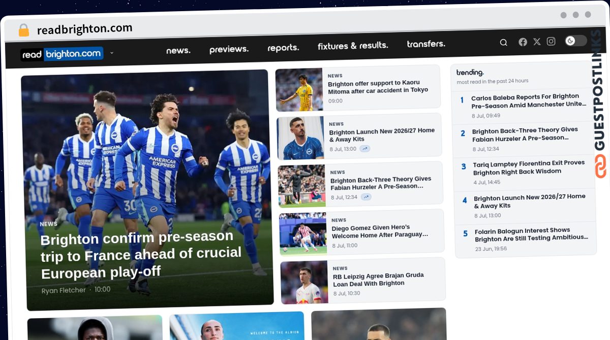This screenshot has width=610, height=340.
Task: Click the 09:00 timestamp on Mitoma story
Action: [x=335, y=101]
